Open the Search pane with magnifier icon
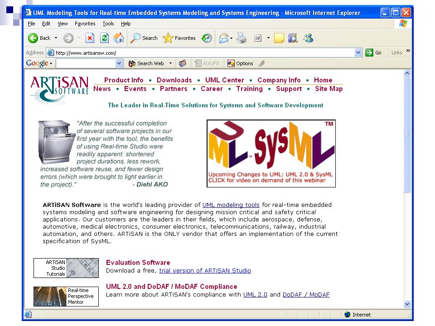 [135, 38]
